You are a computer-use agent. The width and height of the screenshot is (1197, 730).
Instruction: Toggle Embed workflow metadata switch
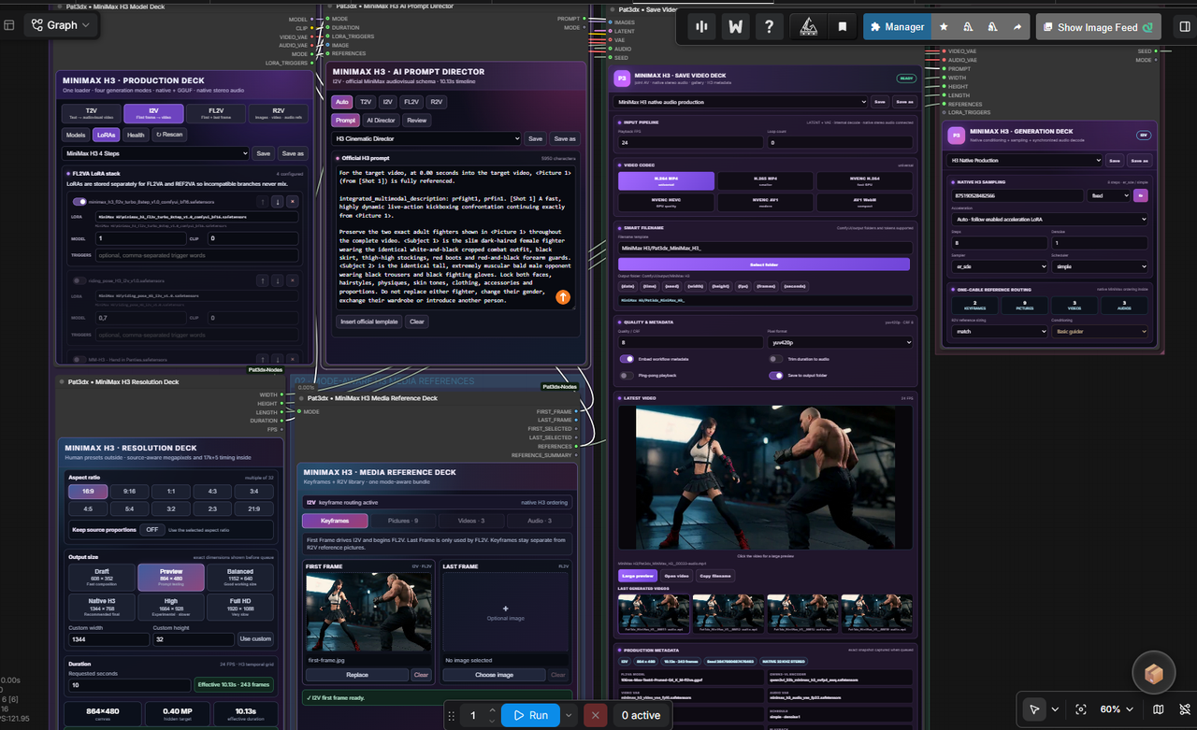pyautogui.click(x=627, y=359)
